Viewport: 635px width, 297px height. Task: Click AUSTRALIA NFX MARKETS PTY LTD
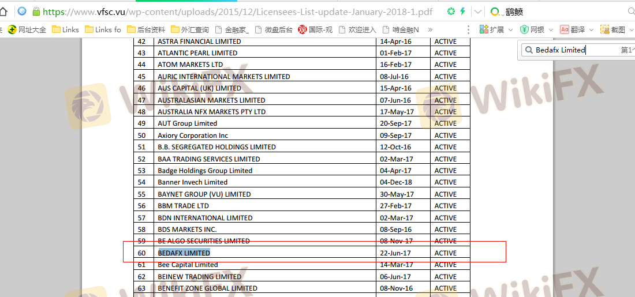[x=211, y=112]
